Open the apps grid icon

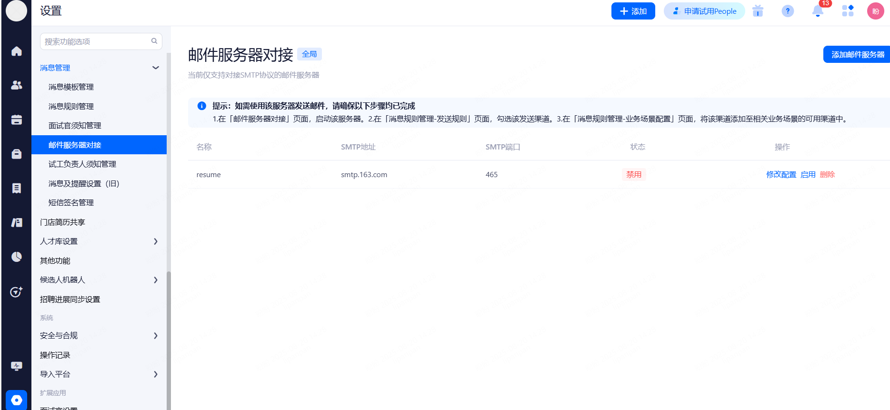point(848,11)
